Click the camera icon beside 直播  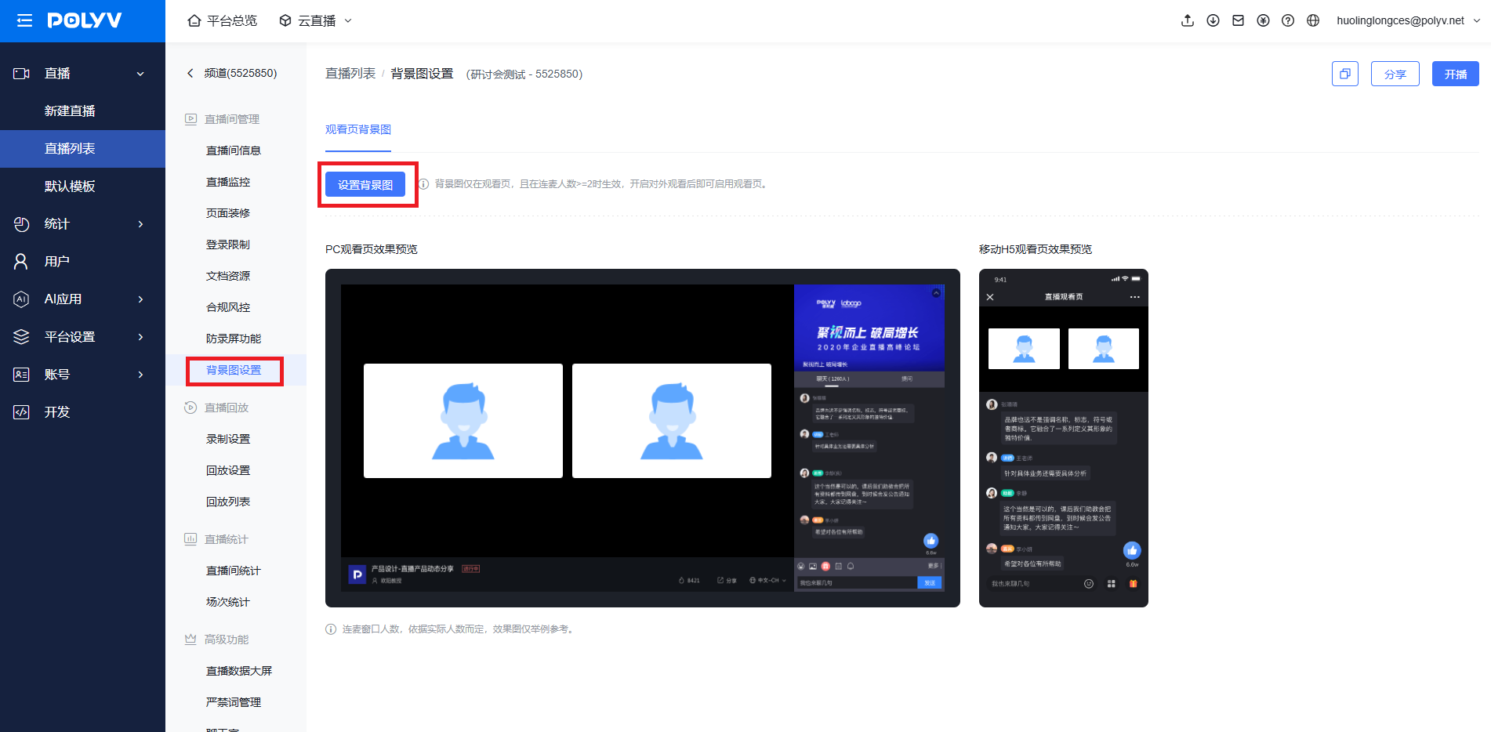click(x=21, y=74)
